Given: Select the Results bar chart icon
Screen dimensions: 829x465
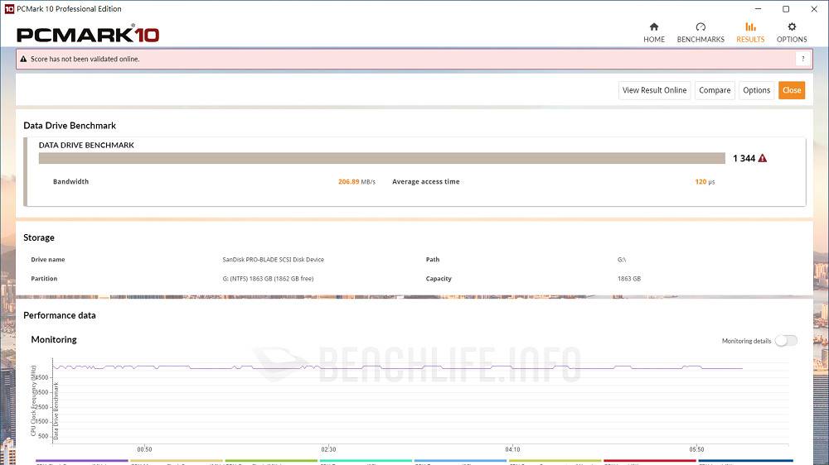Looking at the screenshot, I should coord(750,27).
